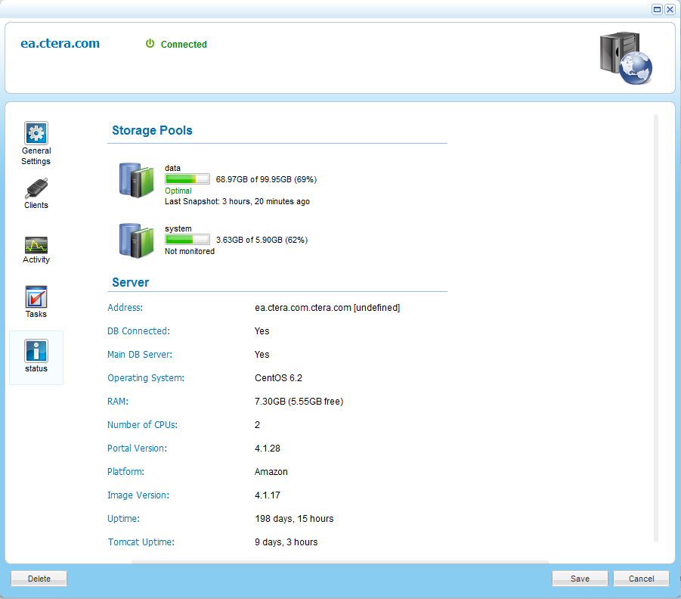
Task: Click the Save button
Action: coord(580,579)
